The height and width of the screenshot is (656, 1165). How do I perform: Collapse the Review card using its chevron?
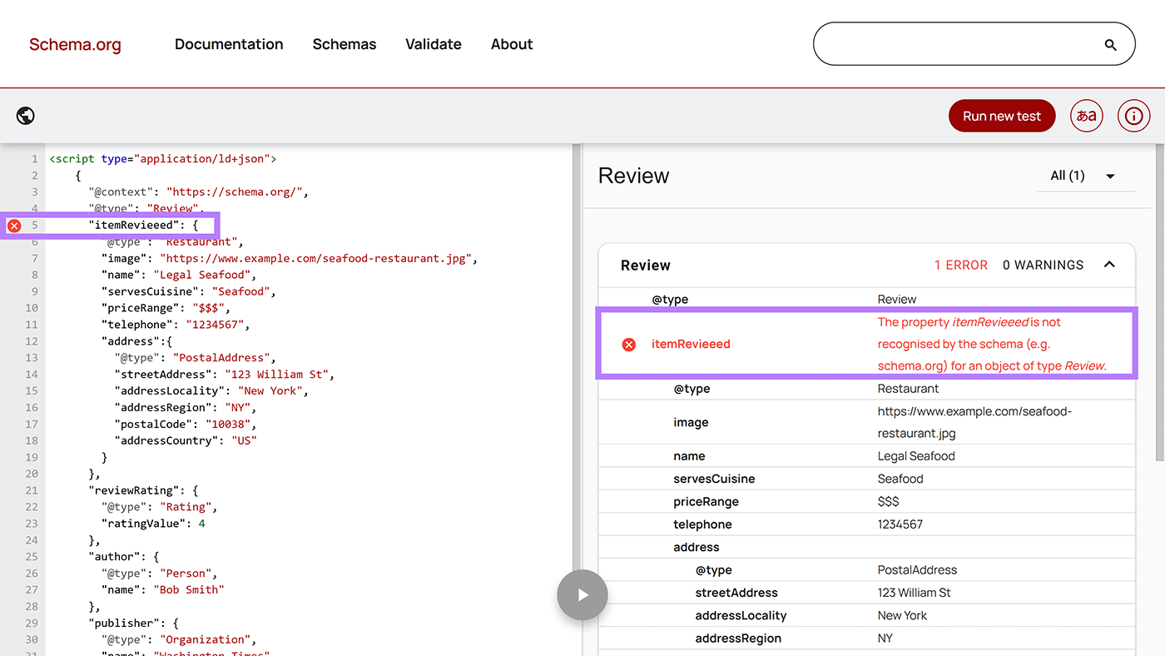(1109, 265)
